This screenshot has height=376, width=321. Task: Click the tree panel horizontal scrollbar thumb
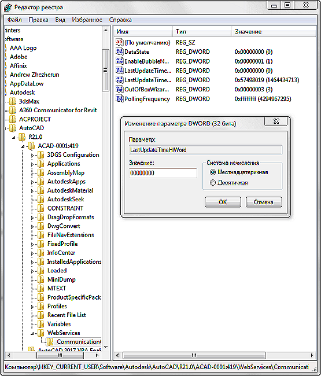coord(60,355)
